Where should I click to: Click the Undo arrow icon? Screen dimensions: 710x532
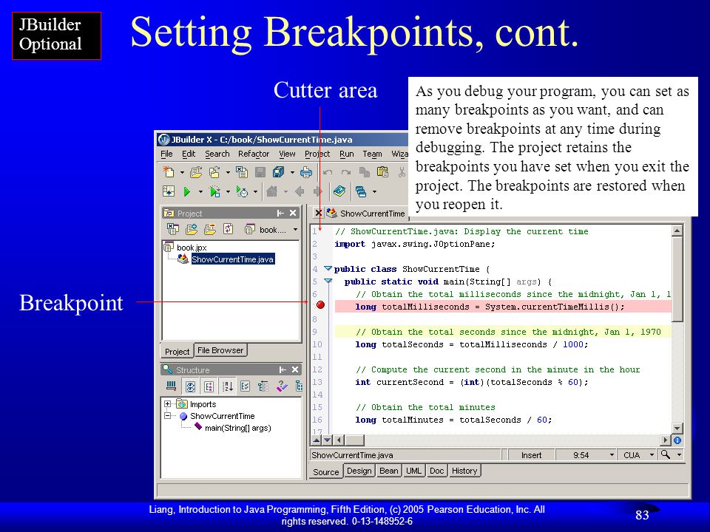(328, 172)
